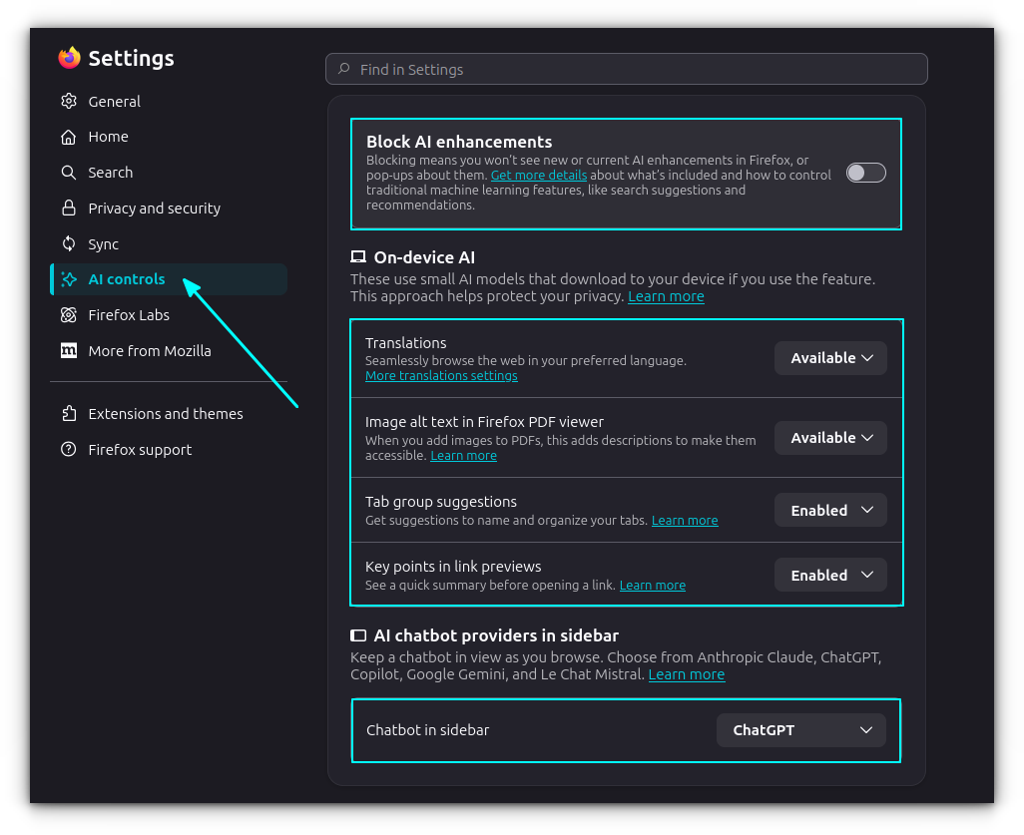The width and height of the screenshot is (1024, 835).
Task: Click the Extensions puzzle piece icon
Action: pos(69,414)
